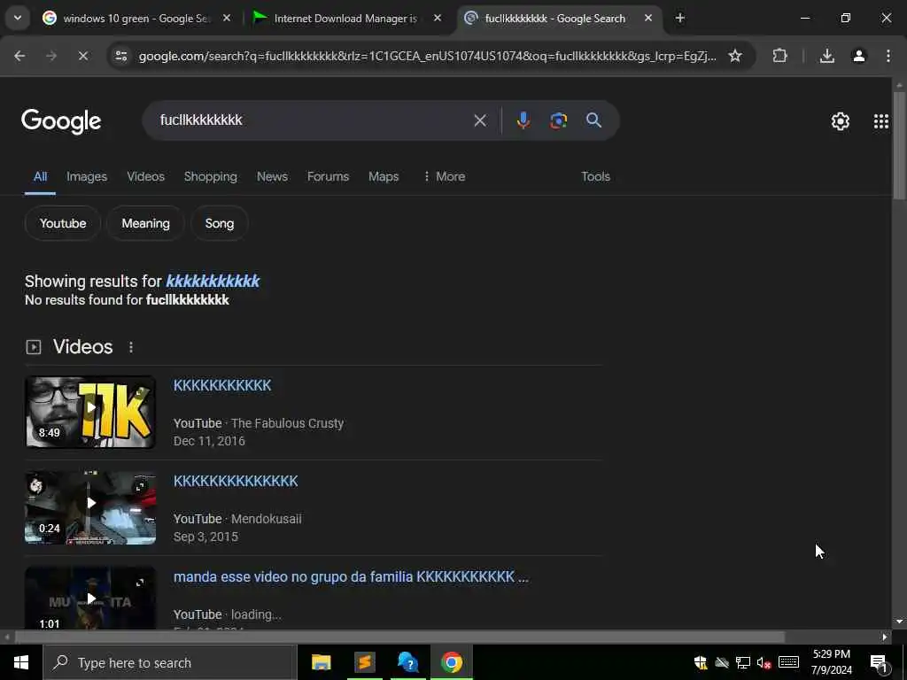Screen dimensions: 907x680
Task: Open the Get Help taskbar app
Action: [407, 662]
